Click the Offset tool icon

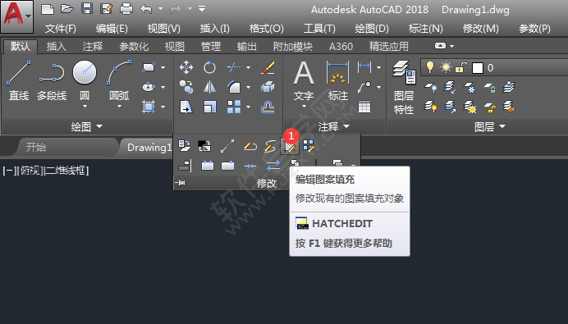point(268,107)
